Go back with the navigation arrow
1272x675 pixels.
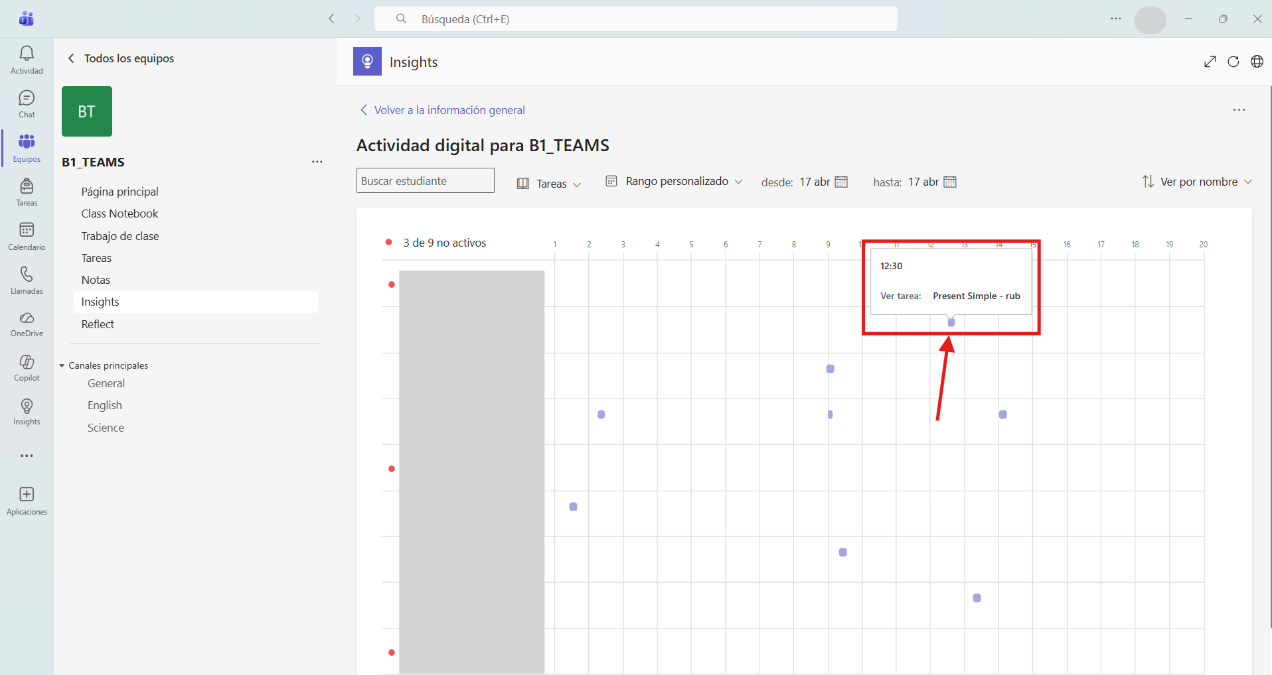331,19
